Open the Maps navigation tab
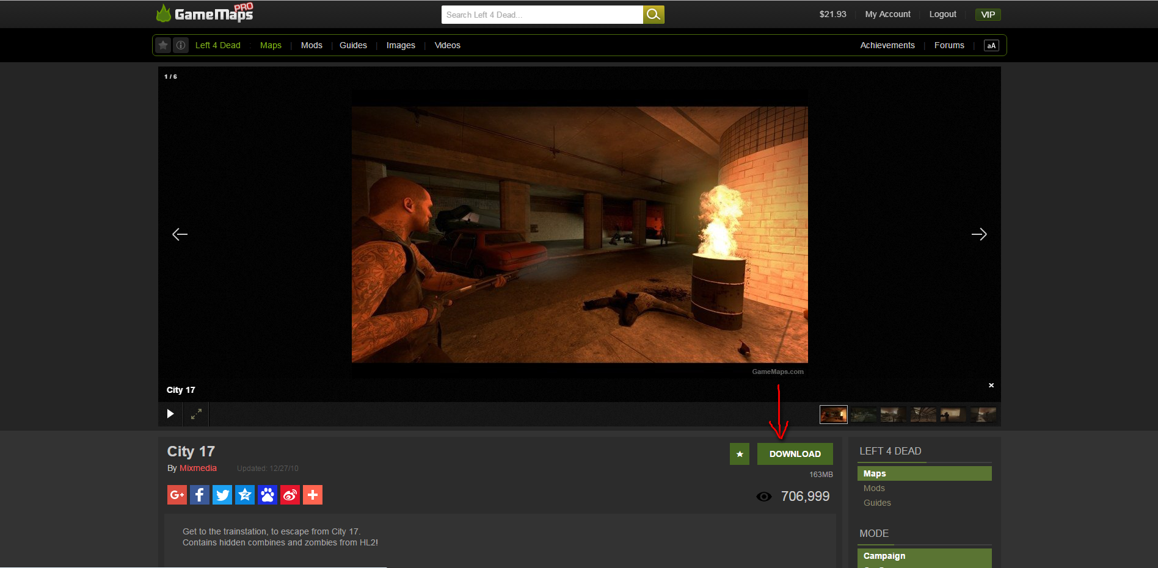The image size is (1158, 568). (x=271, y=45)
